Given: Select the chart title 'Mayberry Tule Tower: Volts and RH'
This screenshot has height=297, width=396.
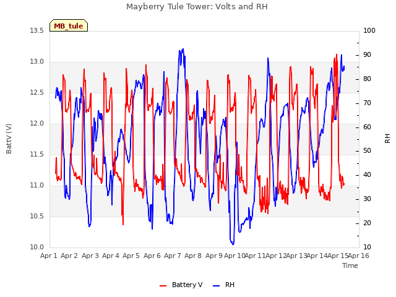Looking at the screenshot, I should pyautogui.click(x=197, y=7).
